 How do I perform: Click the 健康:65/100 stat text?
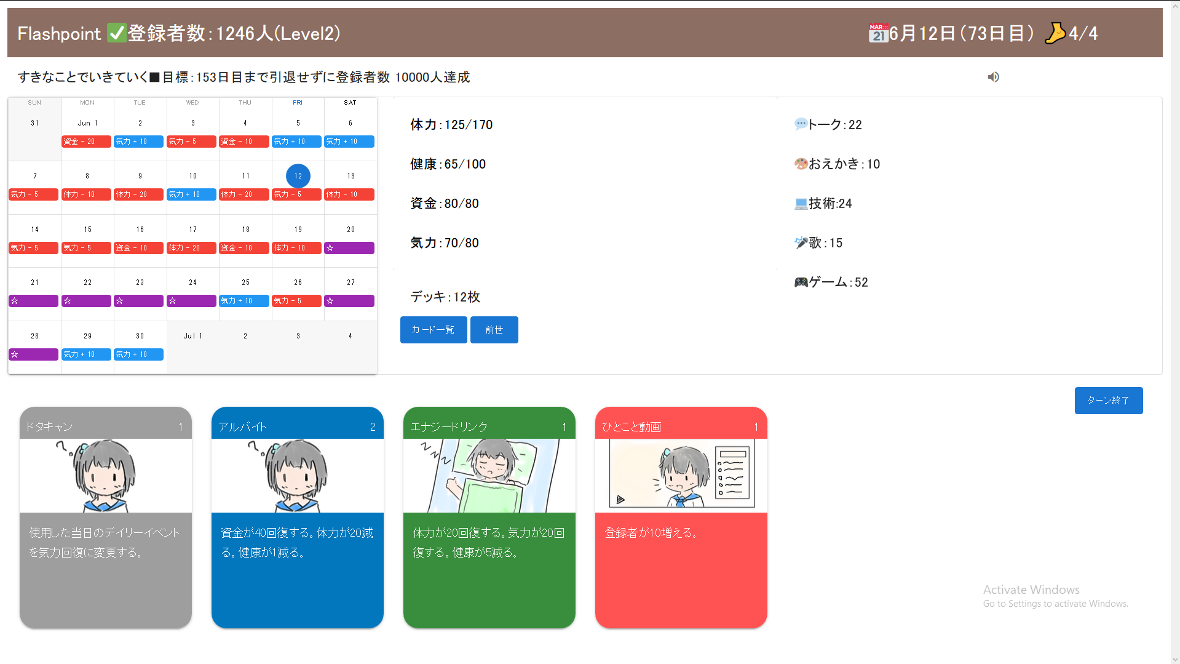point(448,164)
